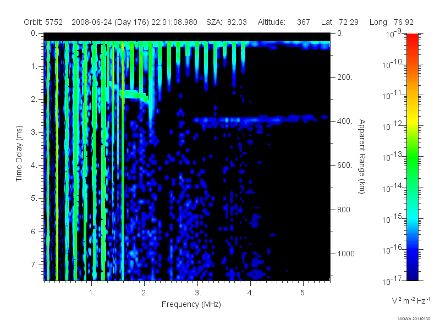440x330 pixels.
Task: Click the short green echo trace near 2 ms
Action: pos(134,95)
